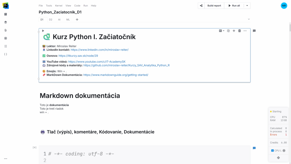The height and width of the screenshot is (164, 291).
Task: Open the View menu
Action: [x=68, y=6]
